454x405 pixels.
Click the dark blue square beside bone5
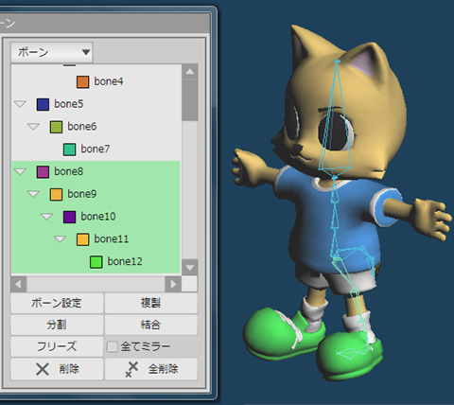(43, 104)
